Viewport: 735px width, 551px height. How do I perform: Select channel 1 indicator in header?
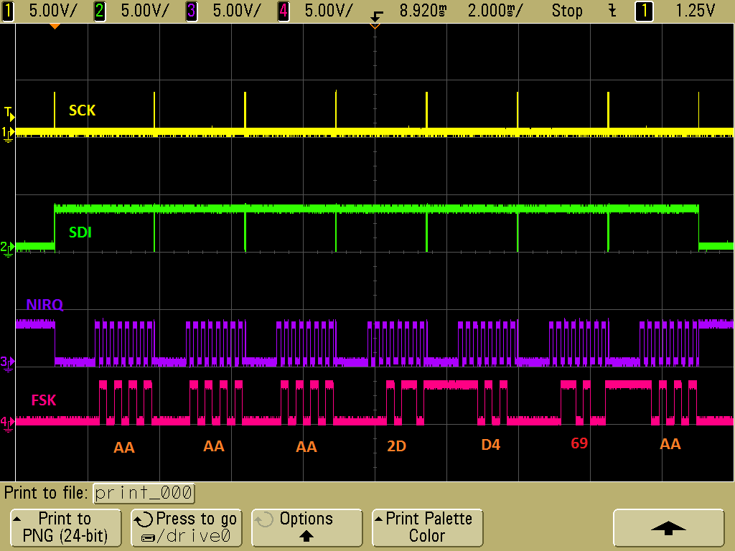(7, 11)
